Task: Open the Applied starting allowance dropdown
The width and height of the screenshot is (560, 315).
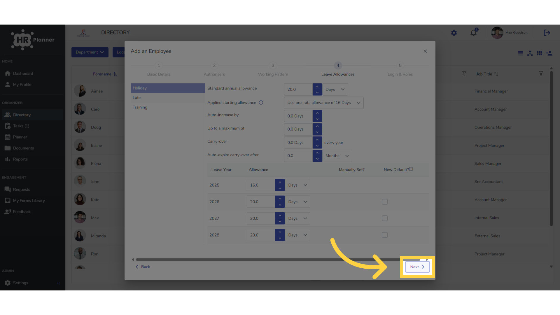Action: tap(324, 103)
